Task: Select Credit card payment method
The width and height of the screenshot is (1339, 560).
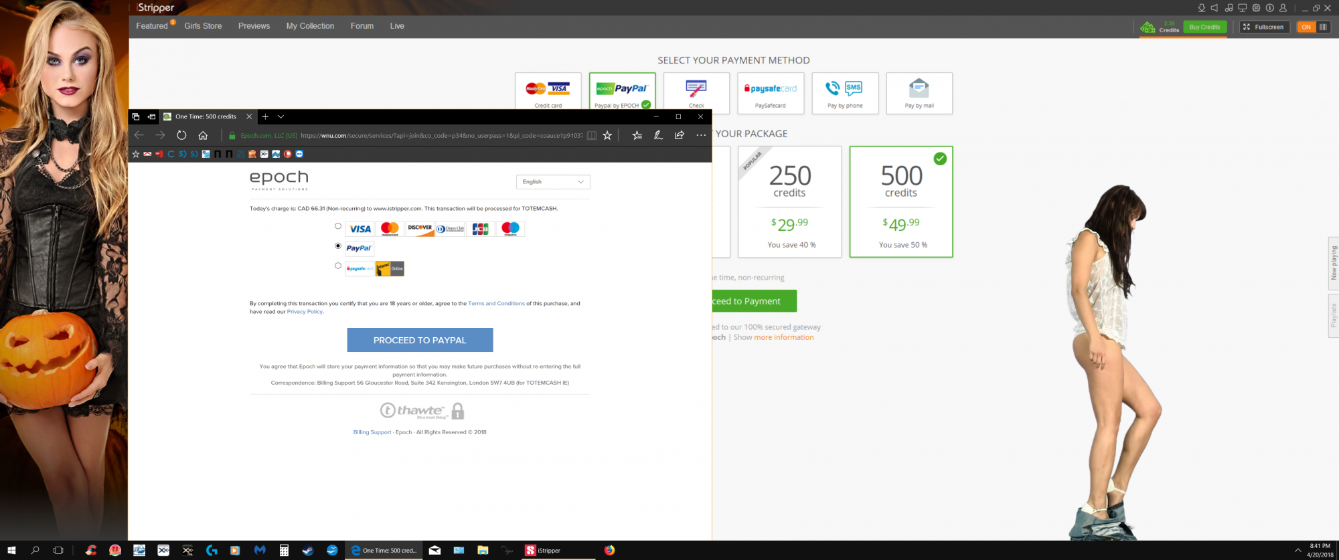Action: [x=548, y=91]
